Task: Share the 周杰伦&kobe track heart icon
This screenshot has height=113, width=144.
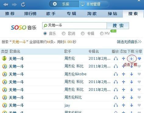Action: 139,74
